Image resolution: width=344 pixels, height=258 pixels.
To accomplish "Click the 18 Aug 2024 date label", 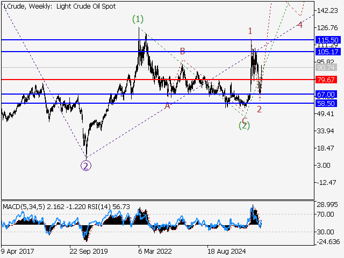I will (x=227, y=251).
